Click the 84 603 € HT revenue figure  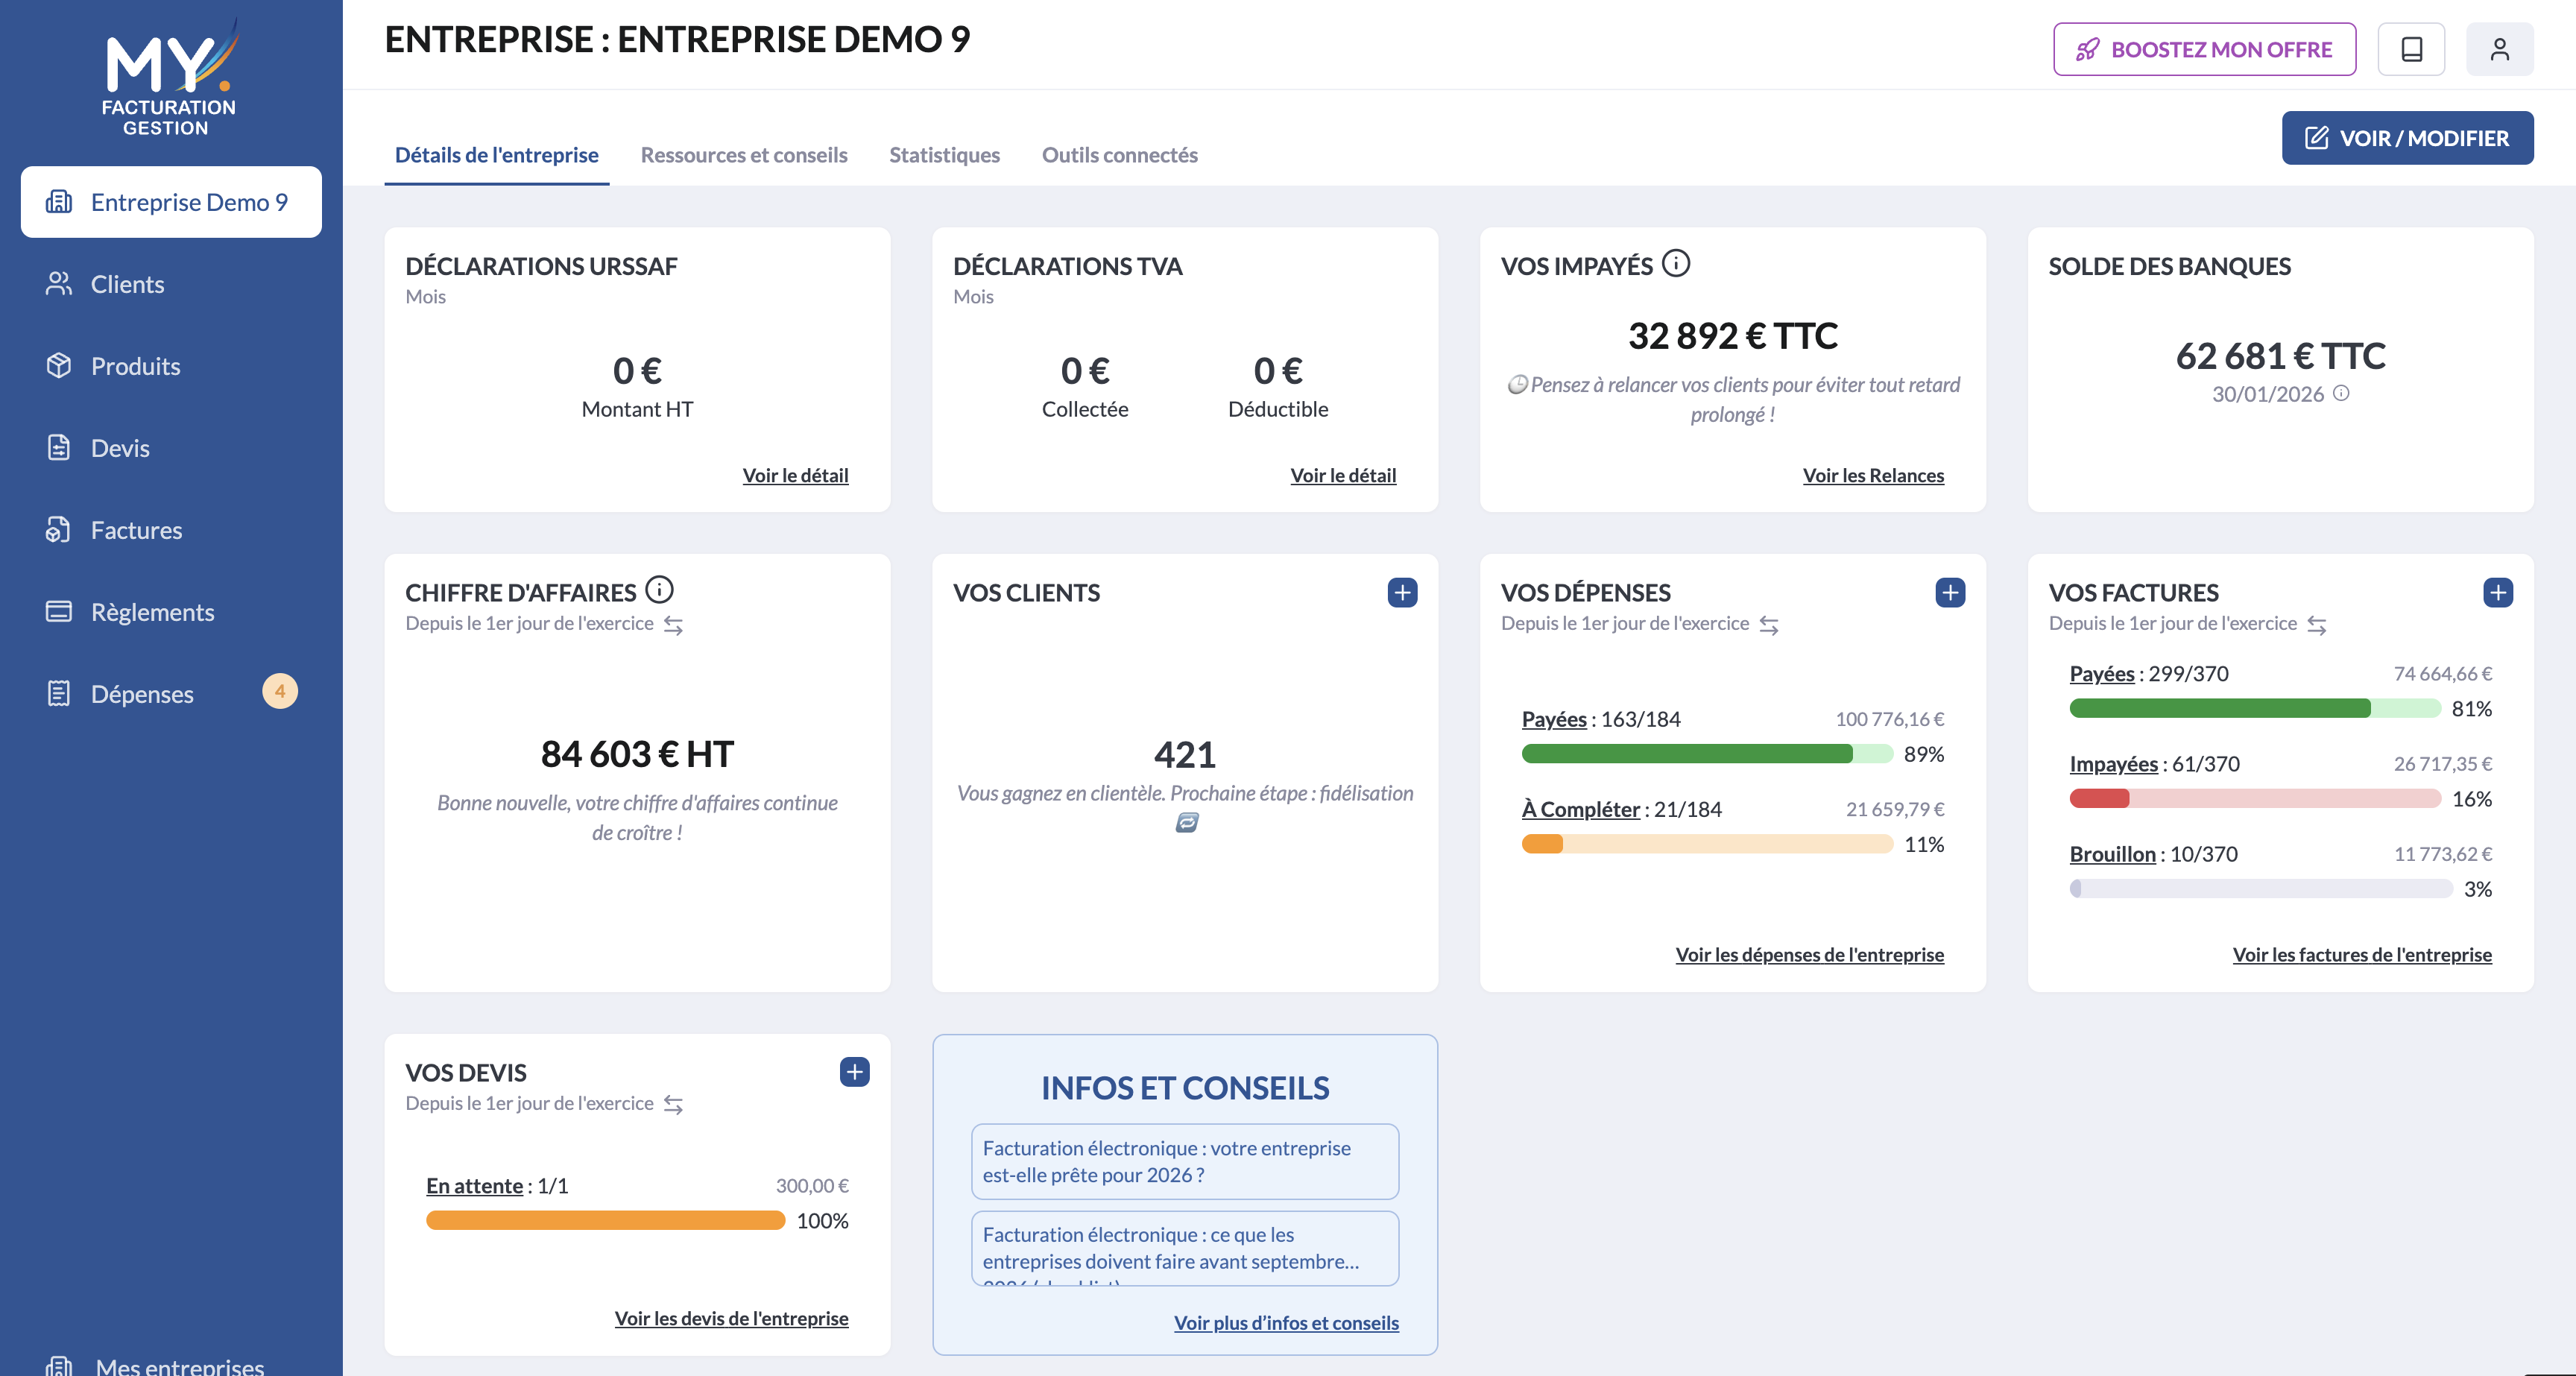(x=637, y=754)
